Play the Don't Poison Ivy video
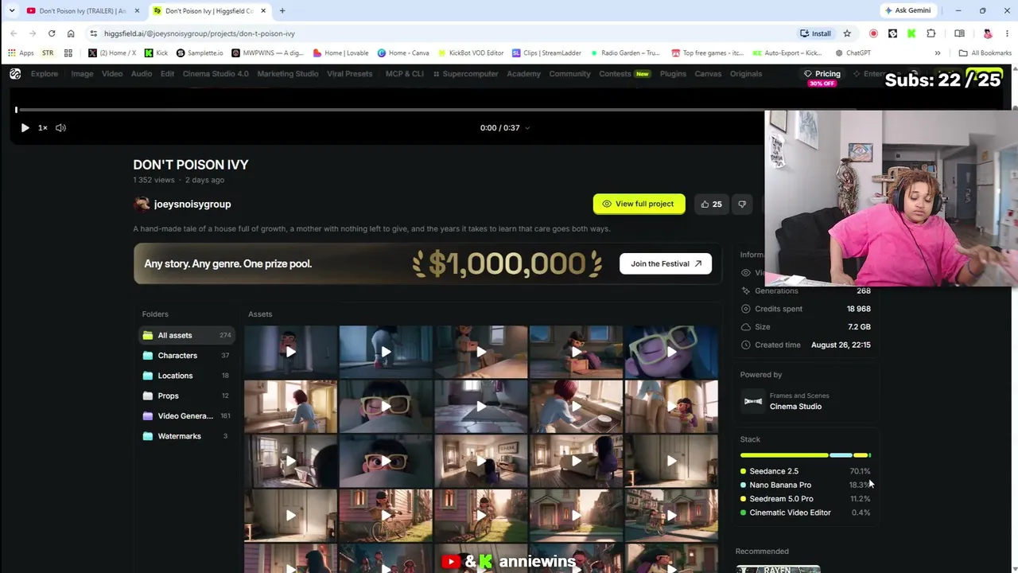Image resolution: width=1018 pixels, height=573 pixels. 25,127
